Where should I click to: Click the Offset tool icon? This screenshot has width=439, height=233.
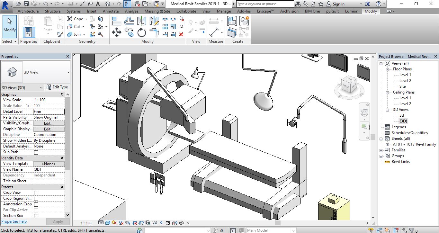pos(129,21)
